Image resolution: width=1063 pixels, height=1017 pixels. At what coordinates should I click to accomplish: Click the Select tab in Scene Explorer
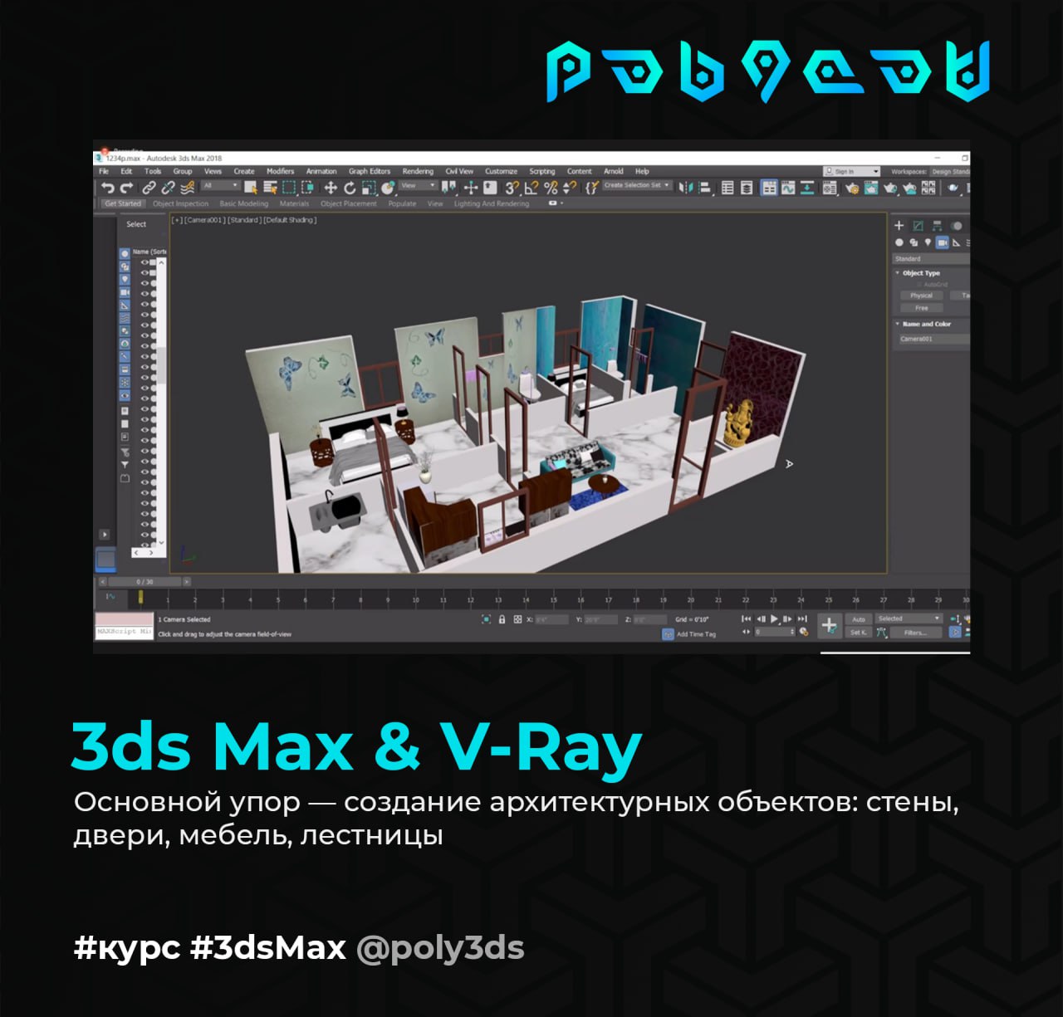(x=136, y=224)
